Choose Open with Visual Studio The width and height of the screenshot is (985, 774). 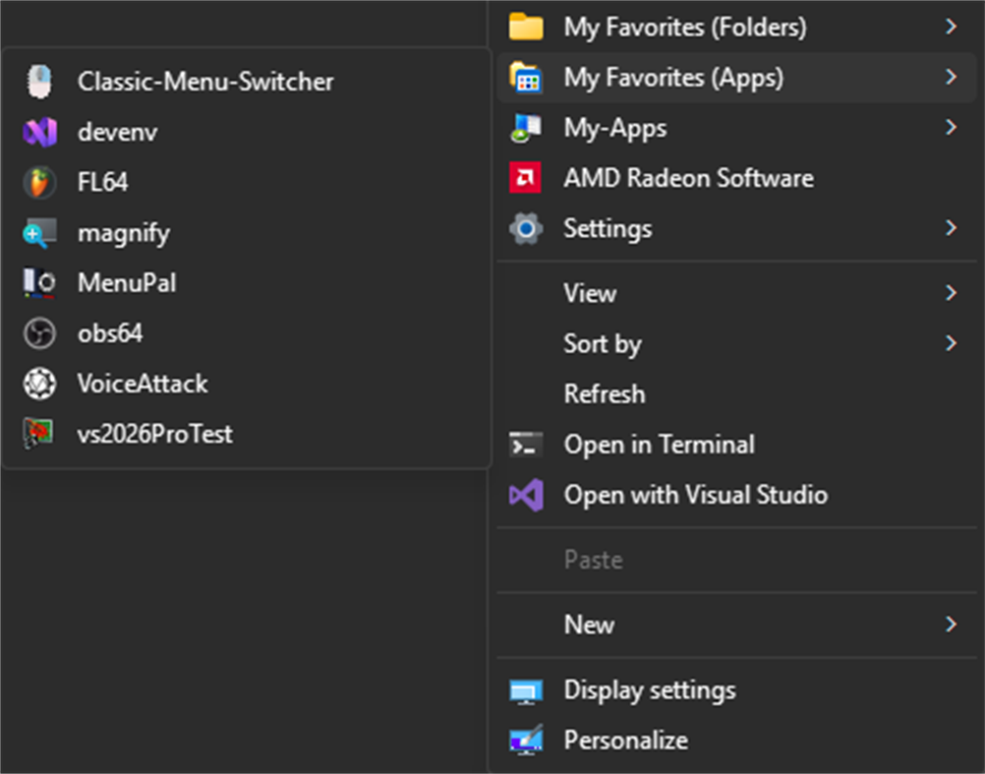[736, 495]
